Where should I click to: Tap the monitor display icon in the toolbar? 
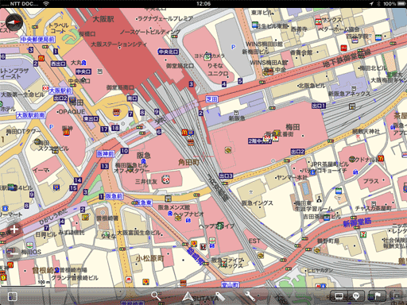click(x=339, y=296)
